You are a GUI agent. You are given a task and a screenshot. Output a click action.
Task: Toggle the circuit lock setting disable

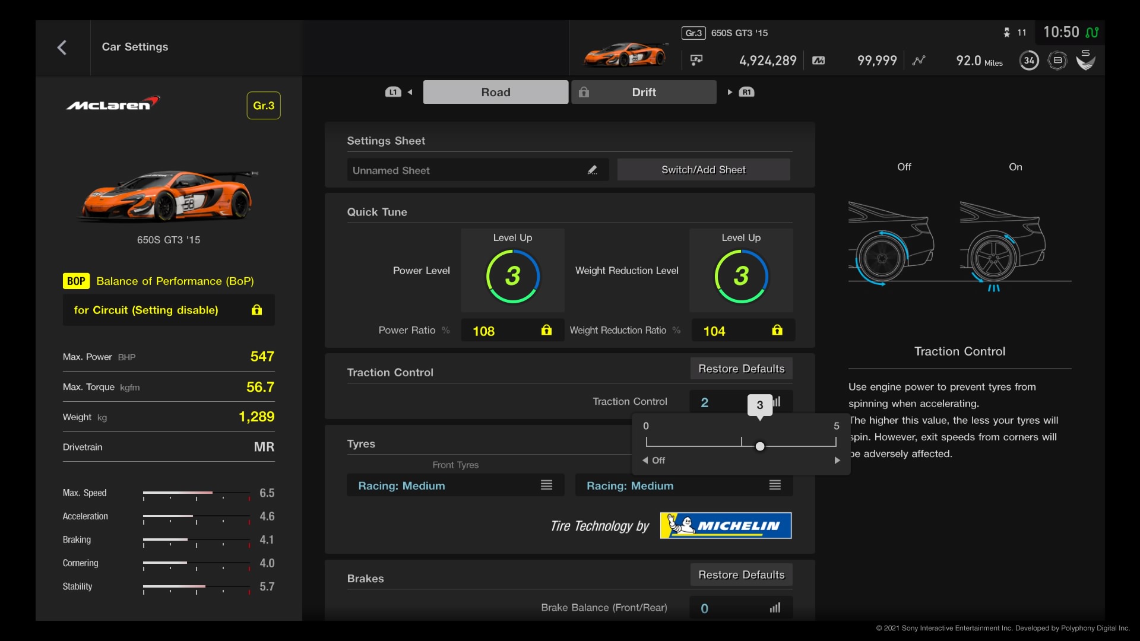[256, 309]
